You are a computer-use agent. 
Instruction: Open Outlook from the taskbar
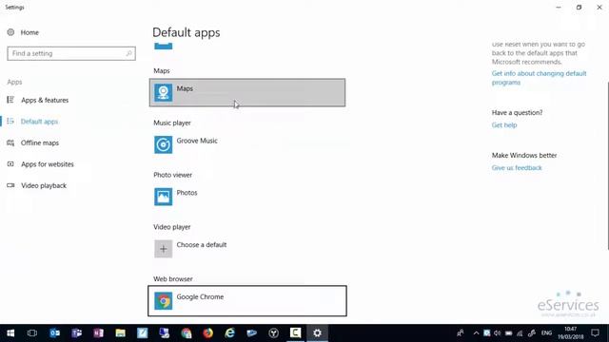pyautogui.click(x=54, y=332)
